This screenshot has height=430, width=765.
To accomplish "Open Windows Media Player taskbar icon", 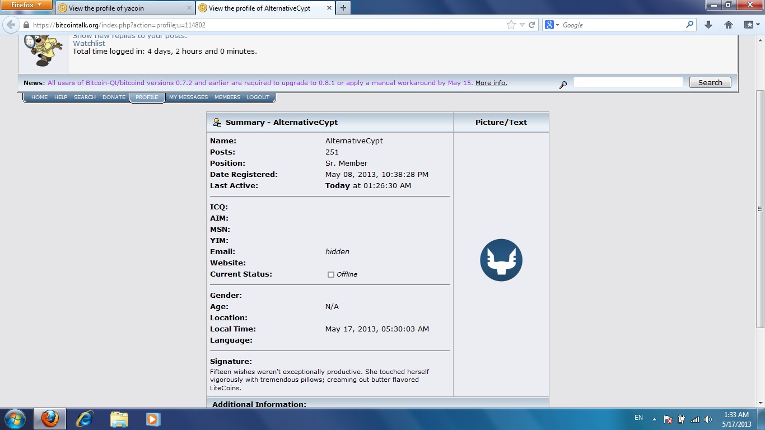I will 153,419.
